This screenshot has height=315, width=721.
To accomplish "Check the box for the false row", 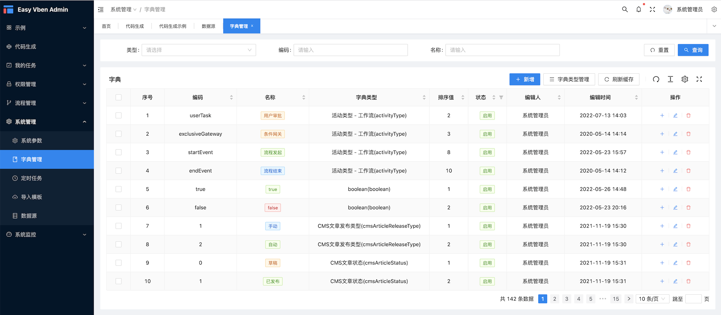I will pyautogui.click(x=119, y=207).
